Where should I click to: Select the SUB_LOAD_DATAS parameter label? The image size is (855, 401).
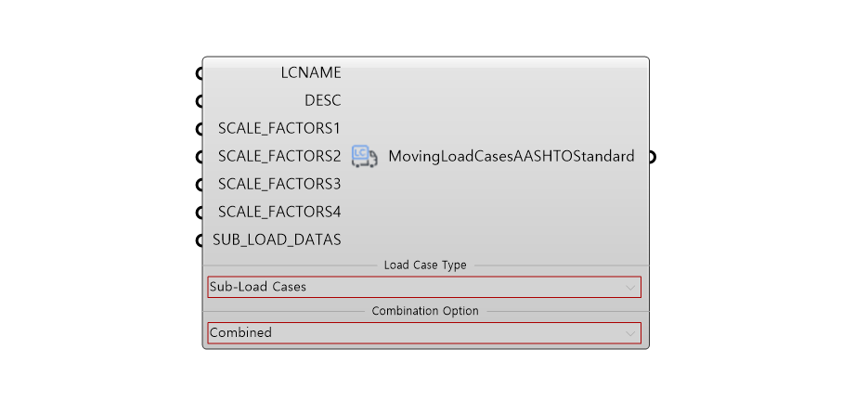[x=277, y=240]
